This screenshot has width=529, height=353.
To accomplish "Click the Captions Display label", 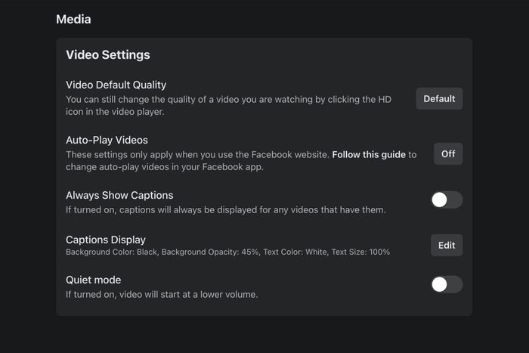I will (106, 240).
